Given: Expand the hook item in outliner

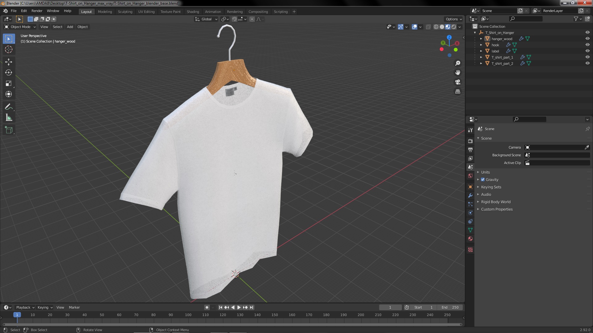Looking at the screenshot, I should 481,45.
